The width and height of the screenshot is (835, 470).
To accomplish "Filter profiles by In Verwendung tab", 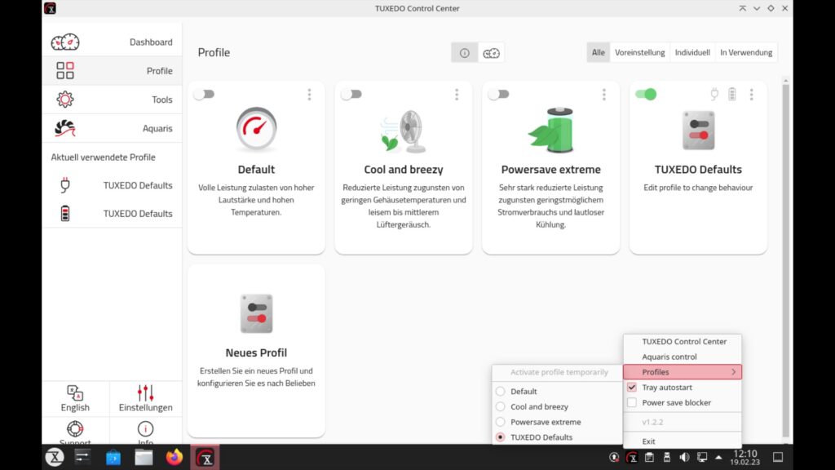I will (746, 52).
